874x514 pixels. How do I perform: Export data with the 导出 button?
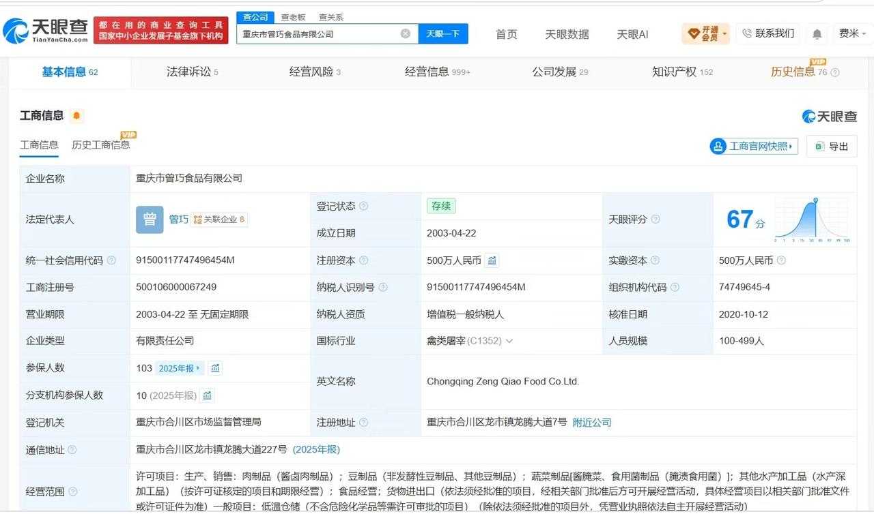(x=832, y=146)
